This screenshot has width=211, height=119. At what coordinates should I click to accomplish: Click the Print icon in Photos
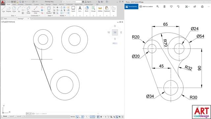tap(202, 7)
